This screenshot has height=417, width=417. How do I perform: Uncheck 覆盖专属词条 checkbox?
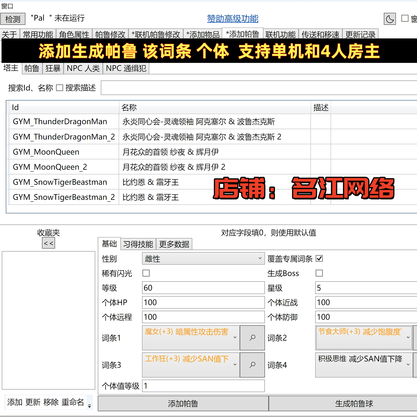point(319,258)
